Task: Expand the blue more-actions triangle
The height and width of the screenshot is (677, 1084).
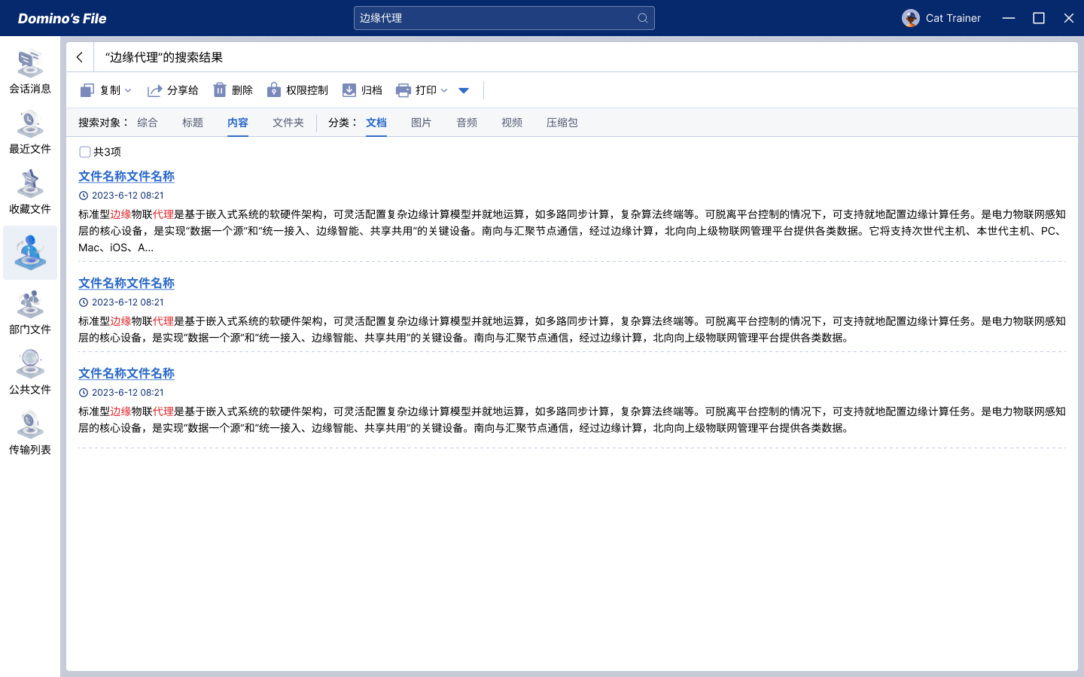Action: [464, 90]
